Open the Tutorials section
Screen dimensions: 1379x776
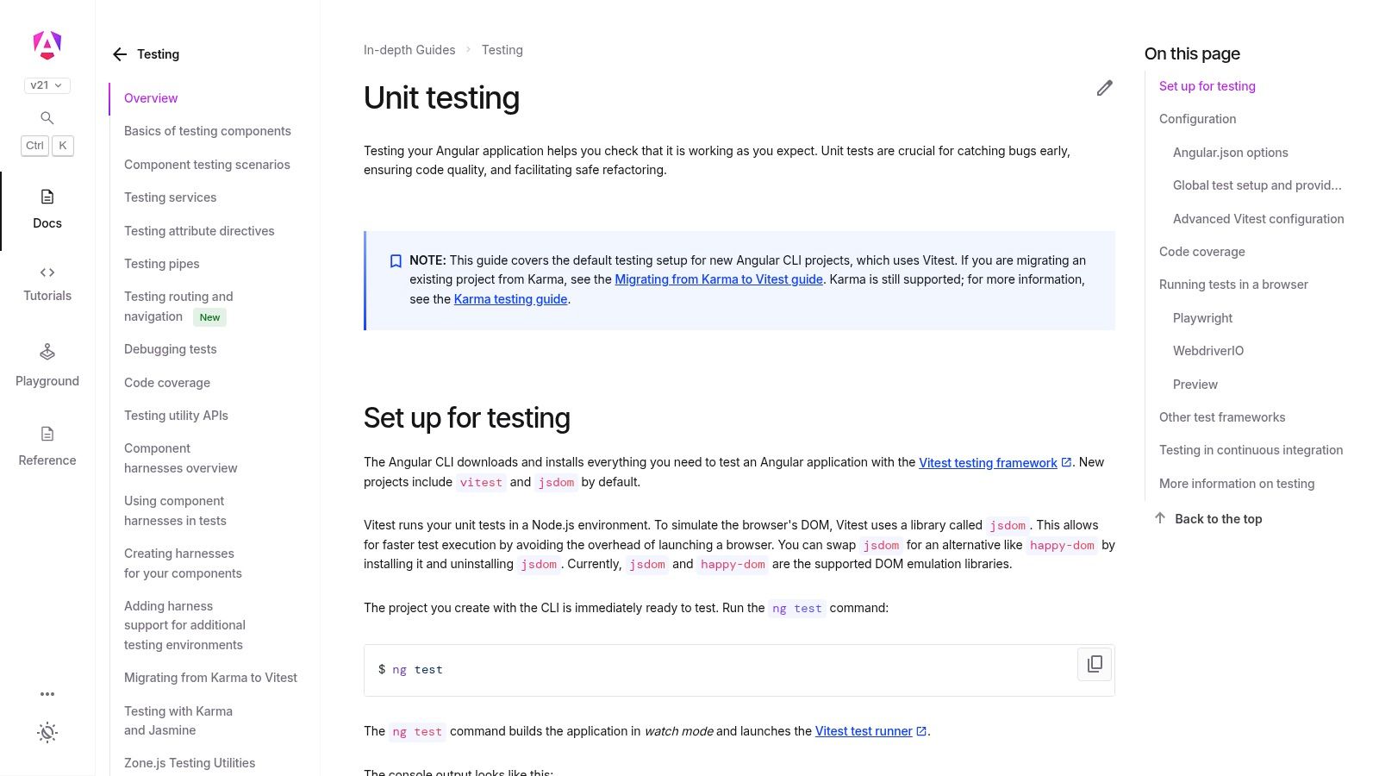(47, 282)
